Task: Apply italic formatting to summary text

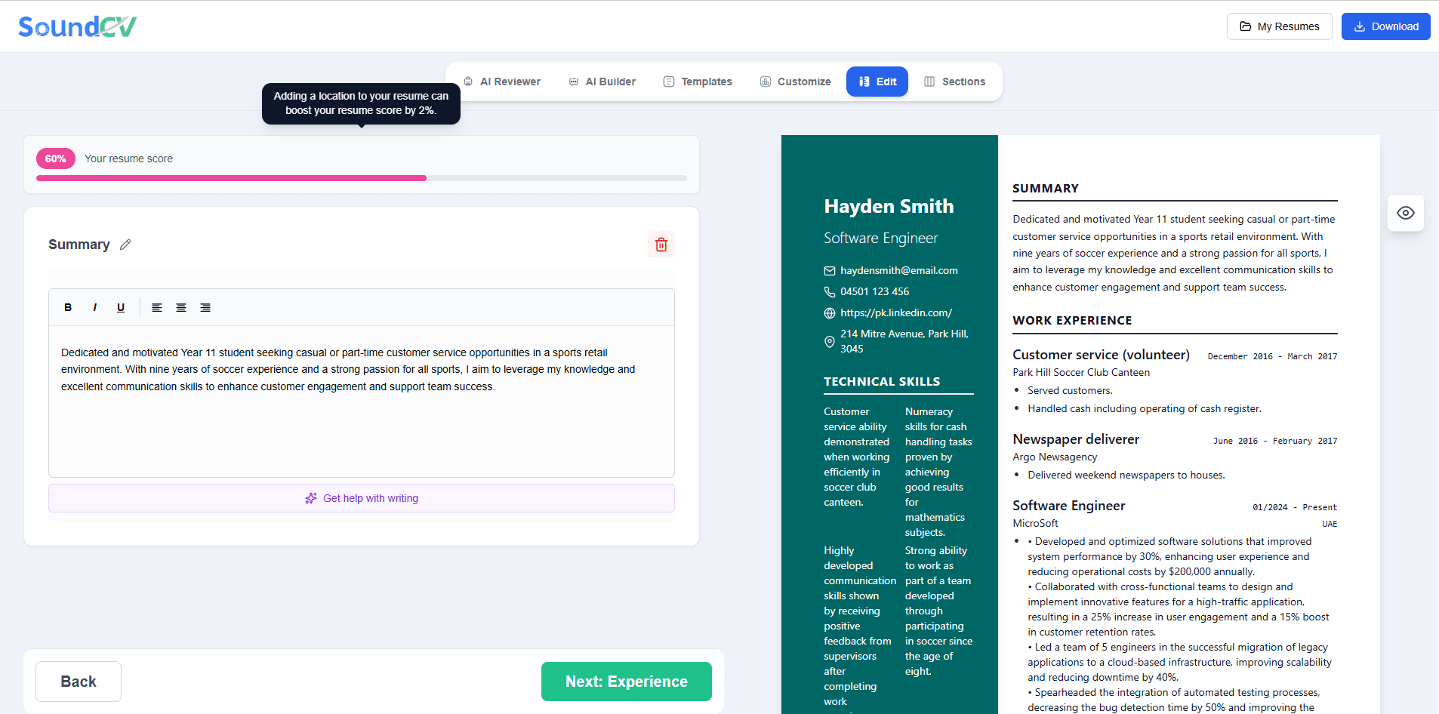Action: (94, 307)
